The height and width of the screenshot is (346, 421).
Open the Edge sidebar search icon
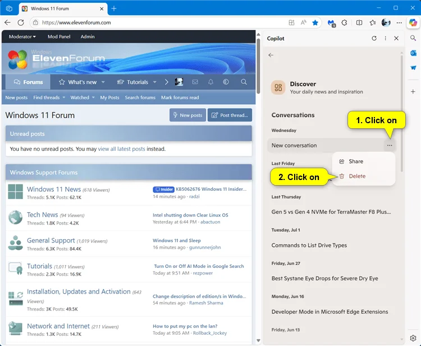click(x=413, y=38)
